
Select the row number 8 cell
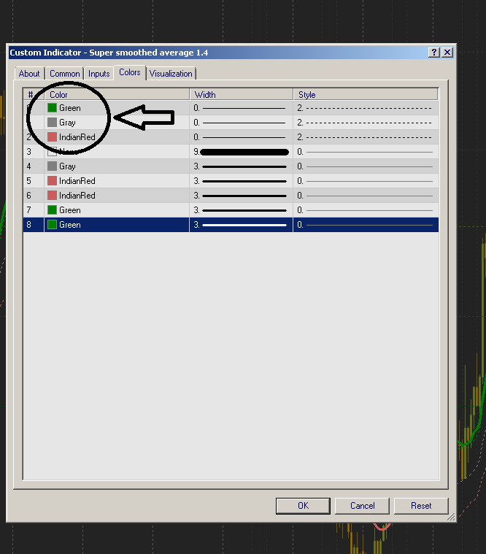34,225
